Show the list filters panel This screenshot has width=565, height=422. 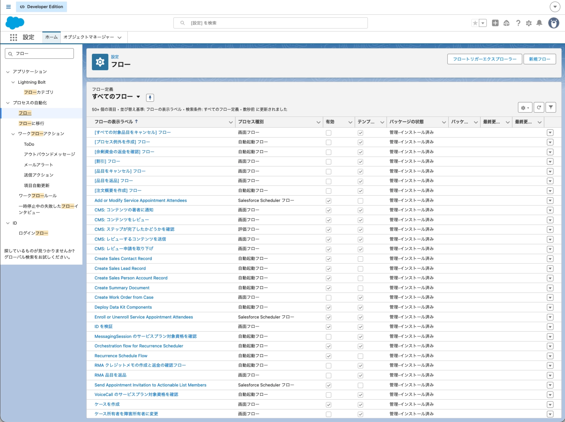point(551,107)
